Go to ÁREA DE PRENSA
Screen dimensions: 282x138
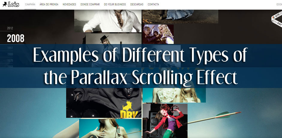tap(49, 4)
